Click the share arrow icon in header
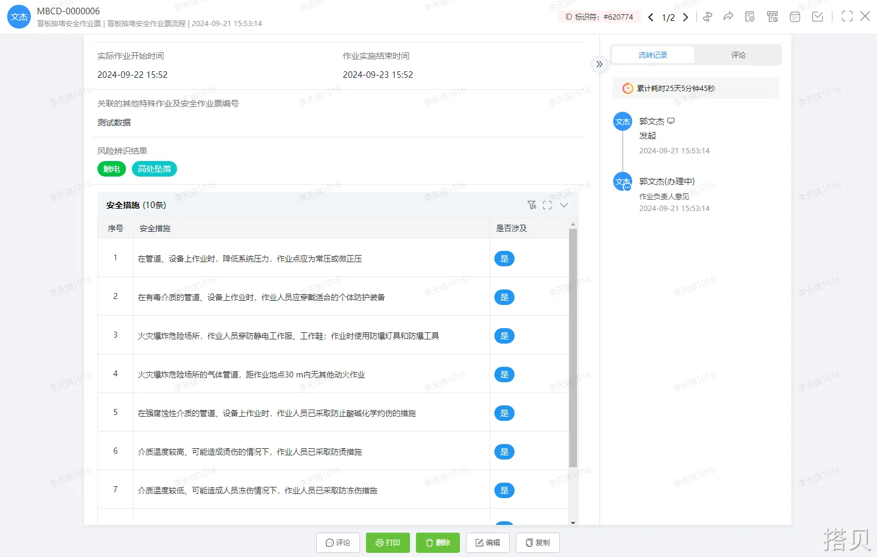Screen dimensions: 877x557 728,17
